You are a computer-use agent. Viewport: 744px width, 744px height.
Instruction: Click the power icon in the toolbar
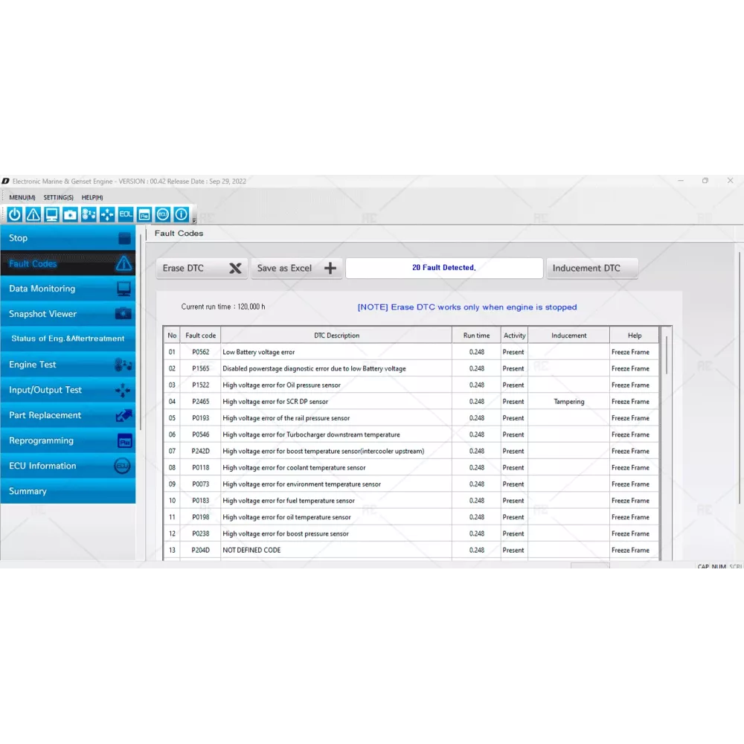15,215
